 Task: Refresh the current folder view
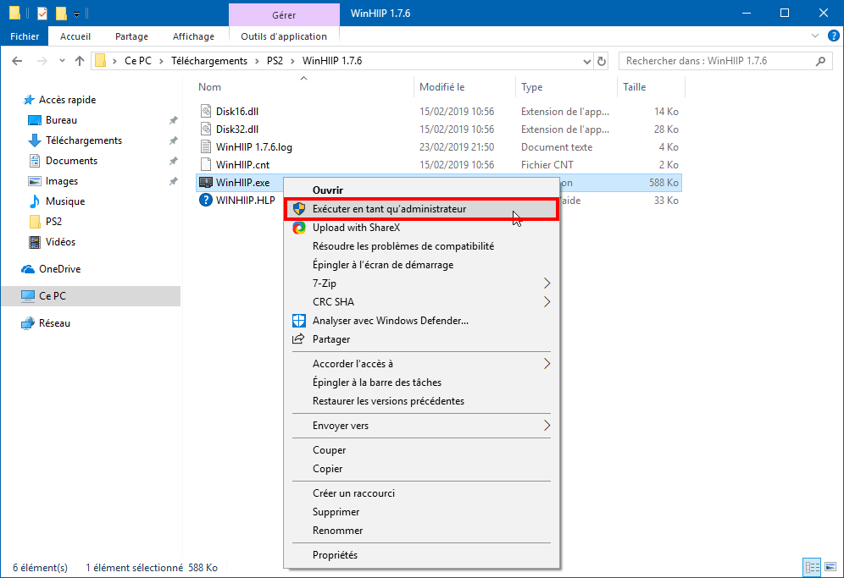pyautogui.click(x=602, y=61)
